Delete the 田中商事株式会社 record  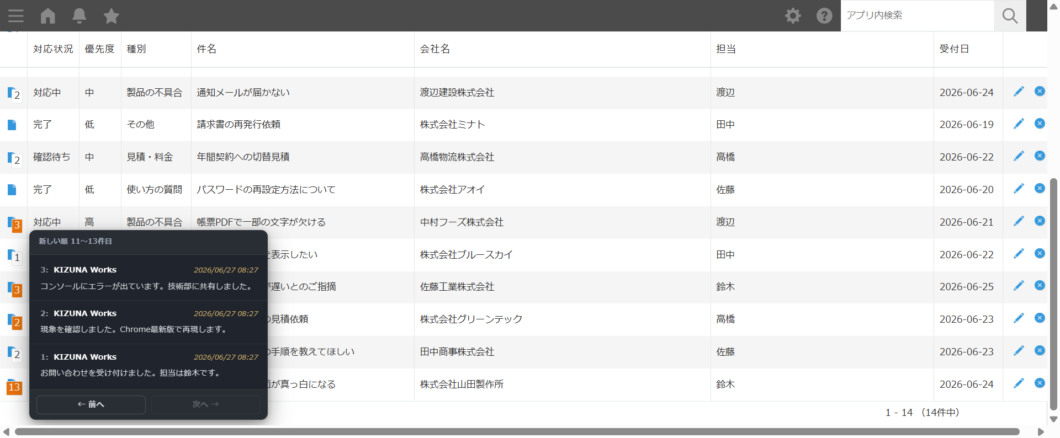tap(1040, 350)
